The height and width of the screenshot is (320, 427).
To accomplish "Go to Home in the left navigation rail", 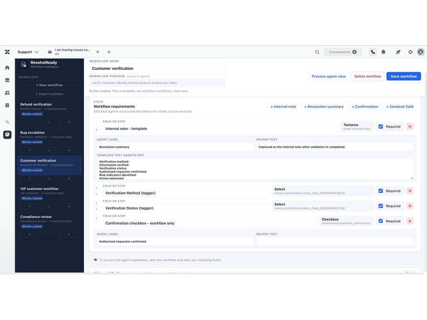I will pos(8,67).
